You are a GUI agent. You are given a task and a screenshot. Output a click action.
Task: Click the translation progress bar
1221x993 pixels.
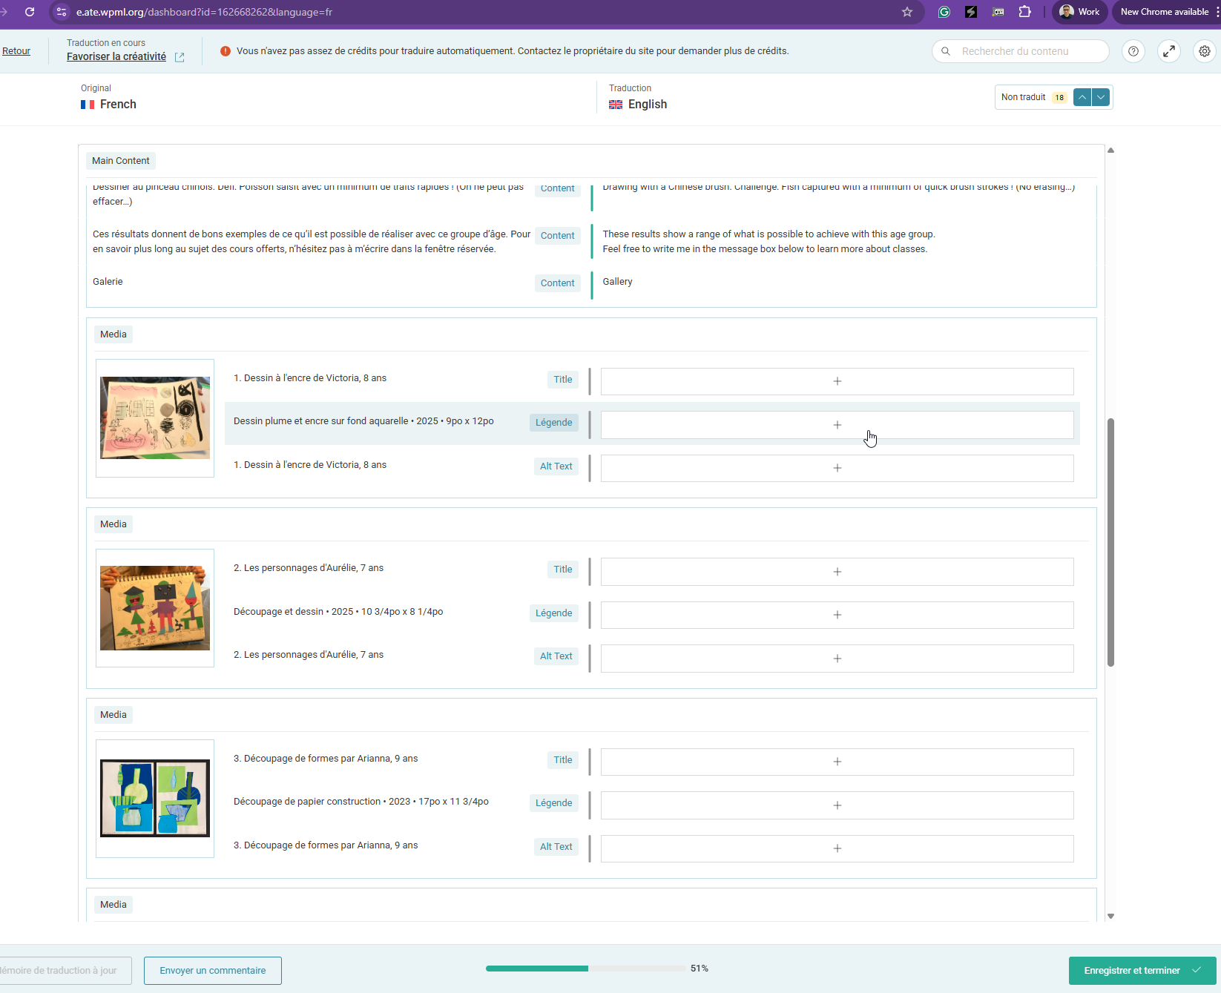tap(586, 969)
